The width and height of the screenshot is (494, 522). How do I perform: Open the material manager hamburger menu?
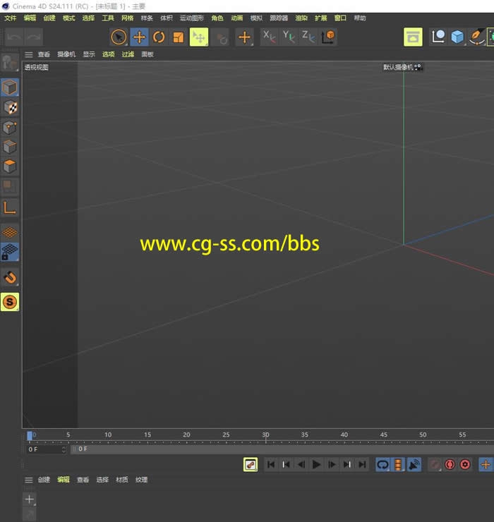pos(29,480)
